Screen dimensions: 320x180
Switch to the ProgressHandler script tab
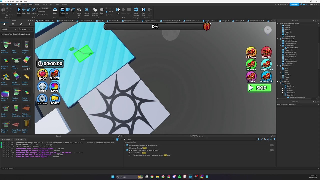pyautogui.click(x=149, y=21)
